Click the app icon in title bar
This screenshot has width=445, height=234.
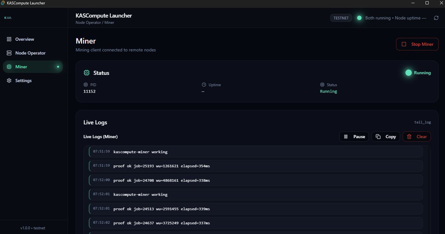(3, 3)
